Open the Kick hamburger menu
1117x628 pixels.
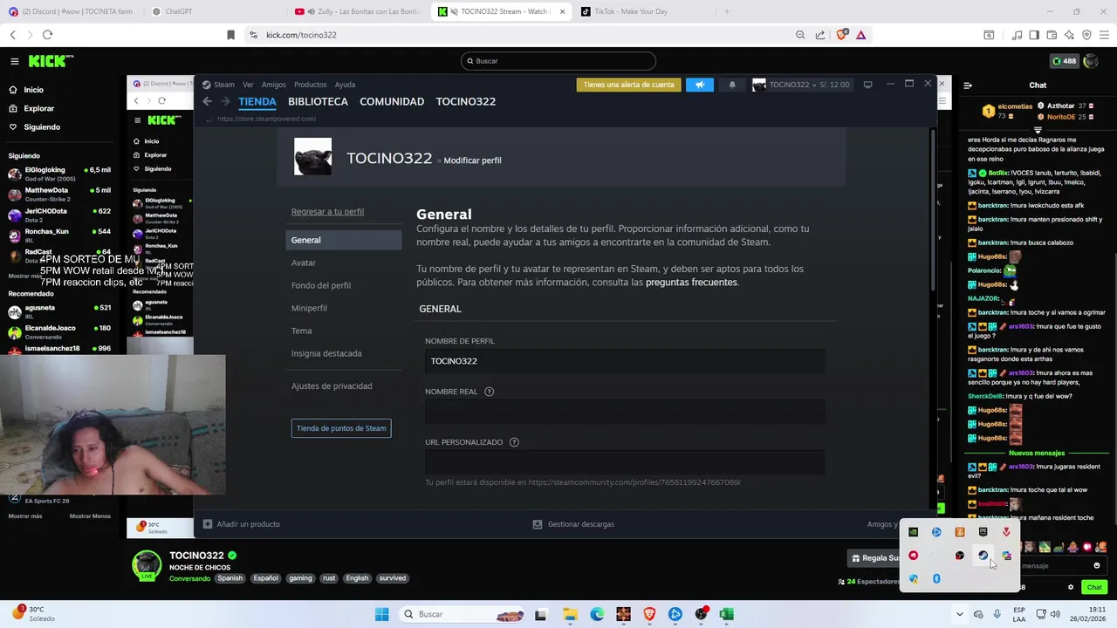pyautogui.click(x=15, y=61)
